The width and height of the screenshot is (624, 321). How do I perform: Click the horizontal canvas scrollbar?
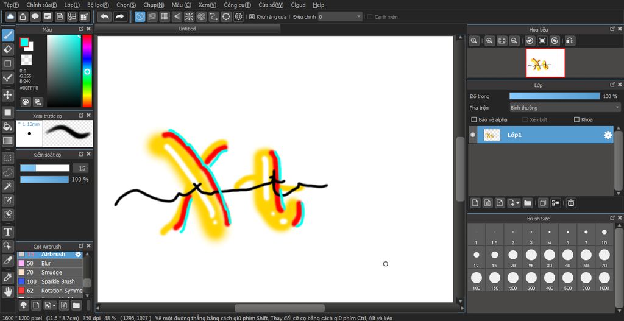279,308
